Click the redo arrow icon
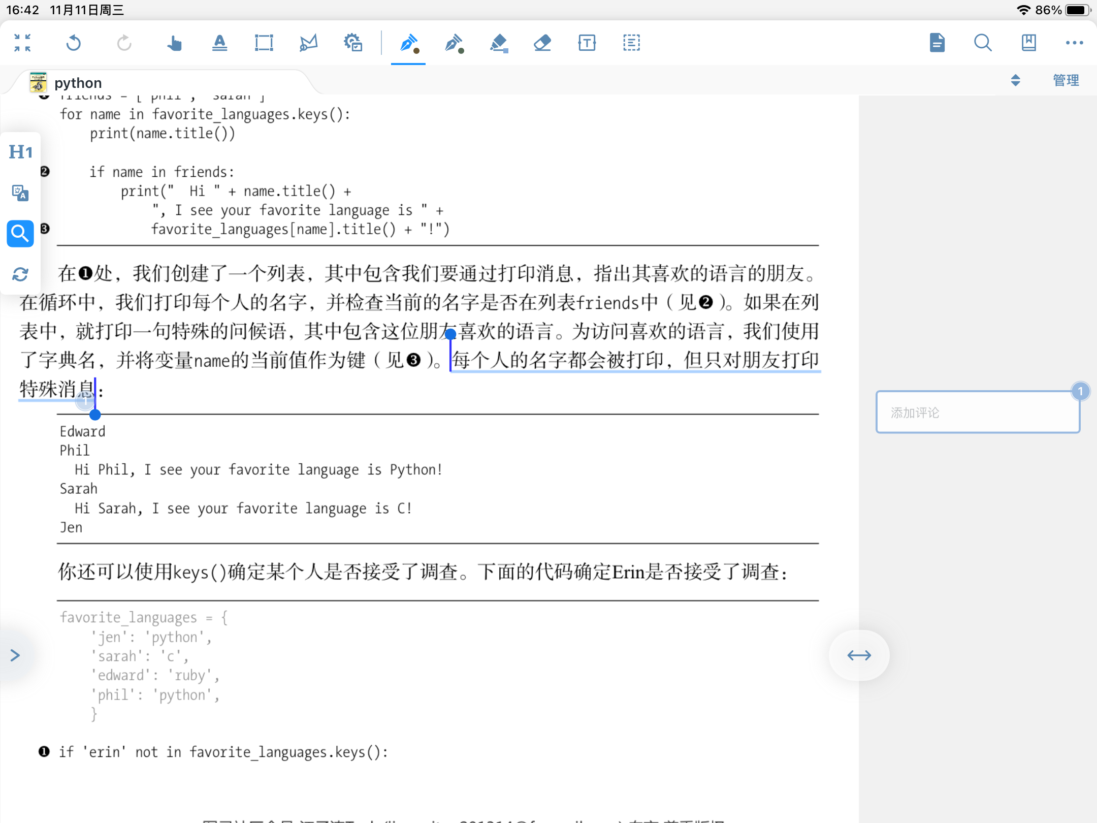The width and height of the screenshot is (1097, 823). 124,43
